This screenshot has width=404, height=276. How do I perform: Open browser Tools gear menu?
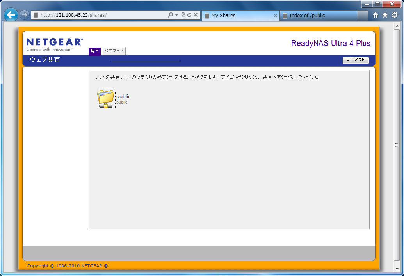coord(394,15)
